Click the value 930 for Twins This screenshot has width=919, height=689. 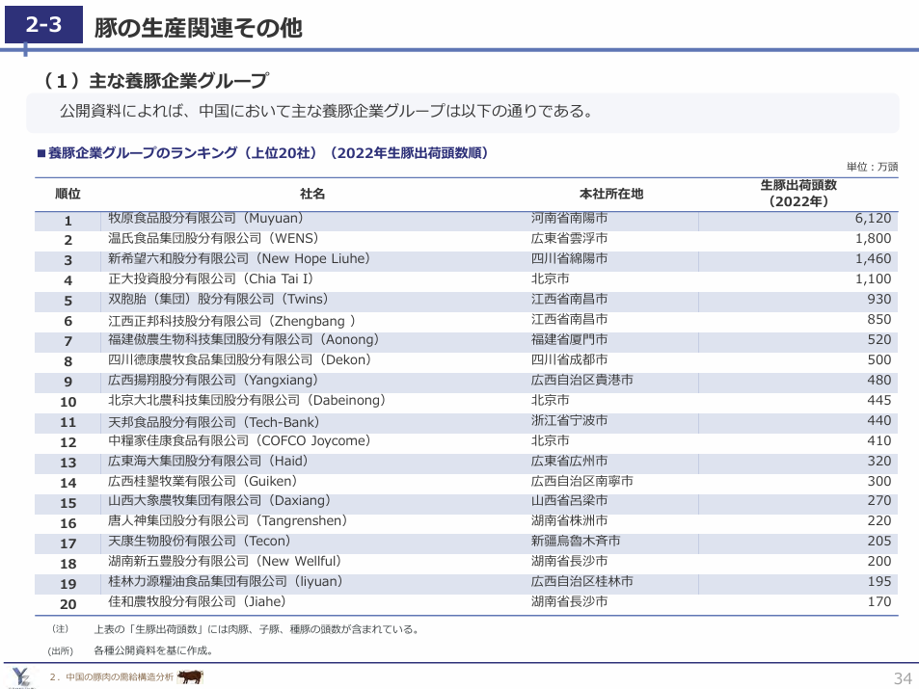pyautogui.click(x=879, y=299)
